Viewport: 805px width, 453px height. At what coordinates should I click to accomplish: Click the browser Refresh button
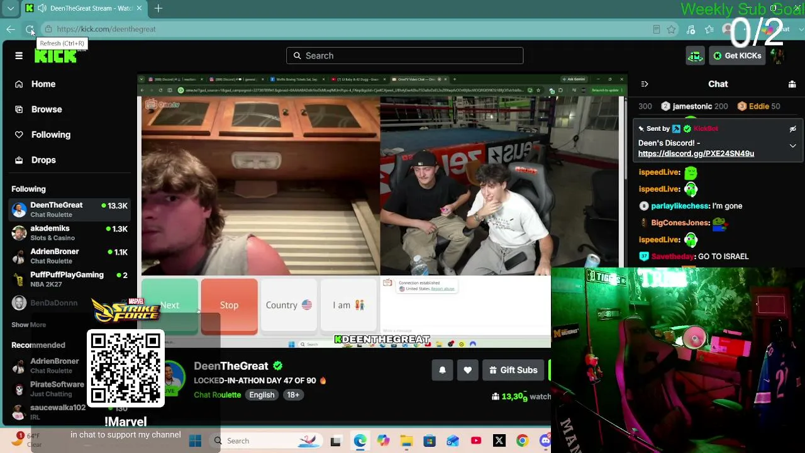coord(30,29)
